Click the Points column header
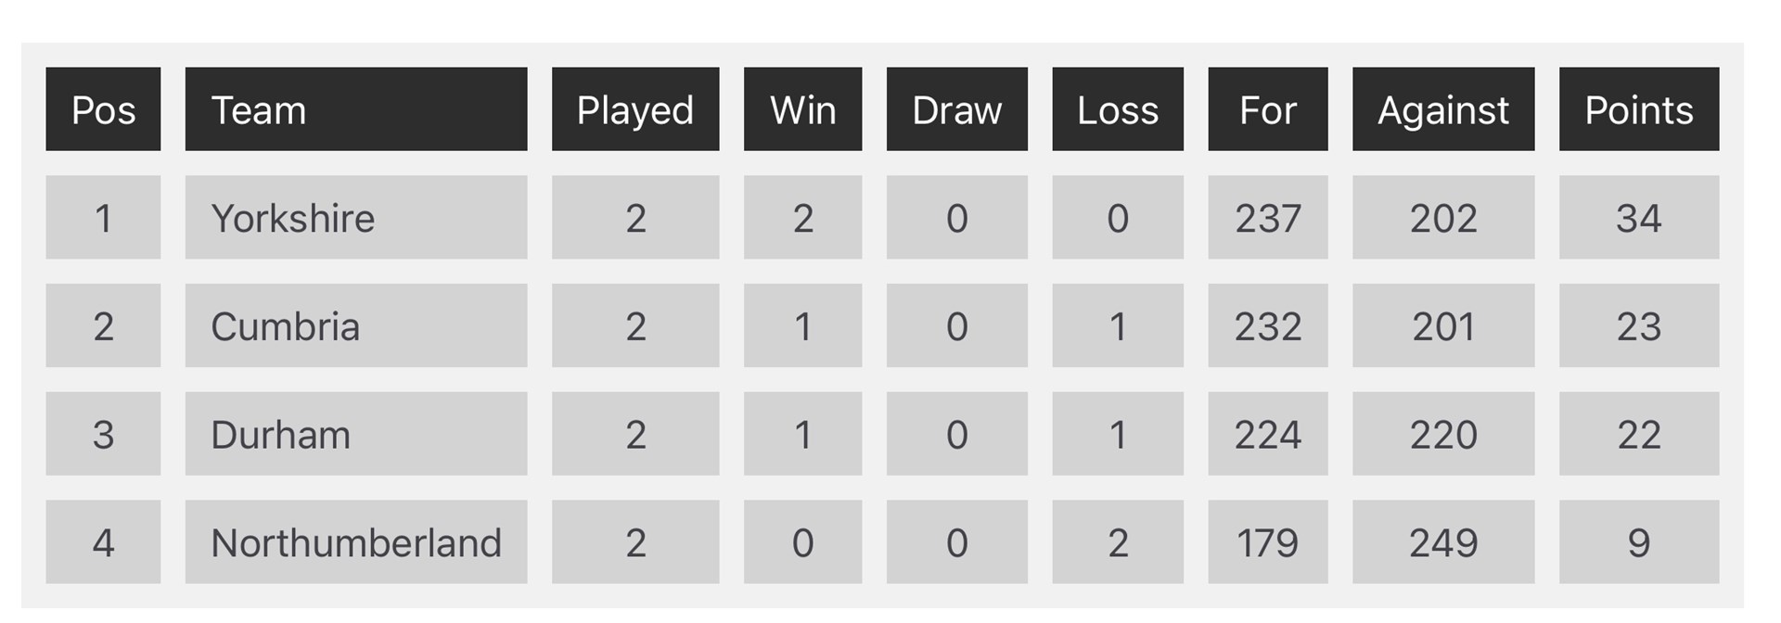This screenshot has height=623, width=1781. (x=1639, y=109)
